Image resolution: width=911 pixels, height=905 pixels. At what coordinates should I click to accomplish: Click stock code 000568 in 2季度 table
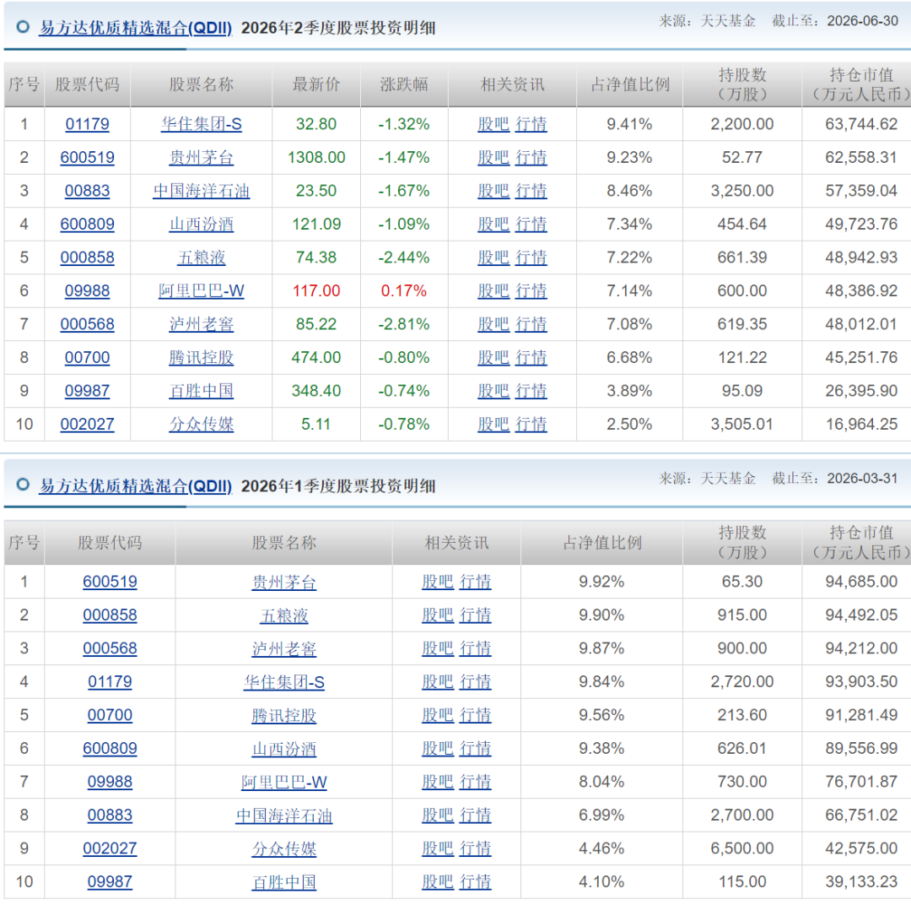pos(87,324)
